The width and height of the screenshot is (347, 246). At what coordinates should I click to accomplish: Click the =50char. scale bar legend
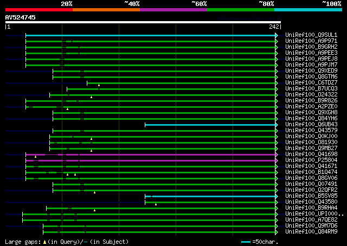coord(260,242)
